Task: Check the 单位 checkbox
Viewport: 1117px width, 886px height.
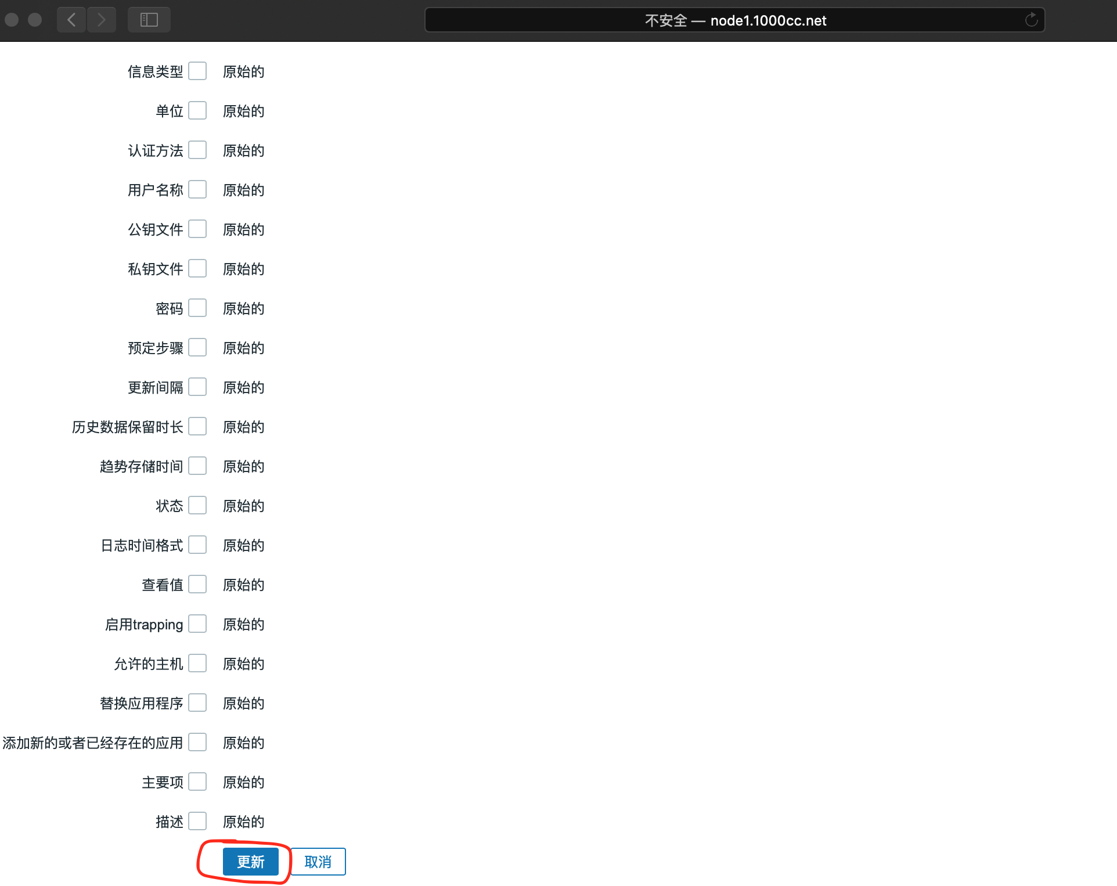Action: (x=197, y=110)
